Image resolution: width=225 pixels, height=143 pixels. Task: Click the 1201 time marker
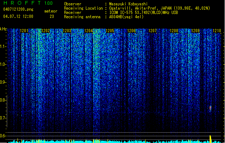[x=24, y=31]
